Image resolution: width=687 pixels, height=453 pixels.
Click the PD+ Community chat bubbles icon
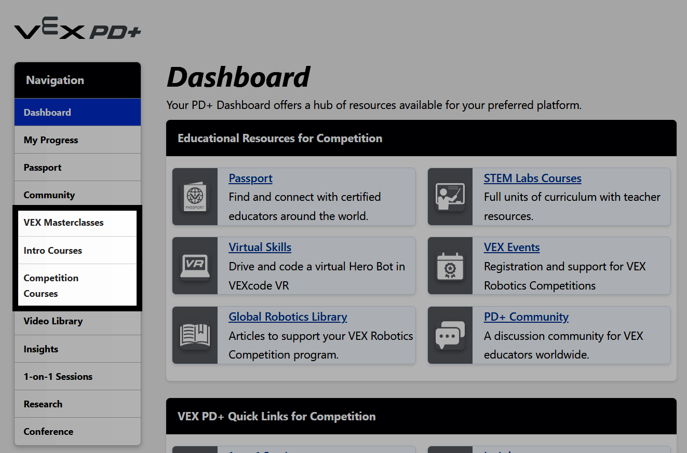pyautogui.click(x=450, y=335)
